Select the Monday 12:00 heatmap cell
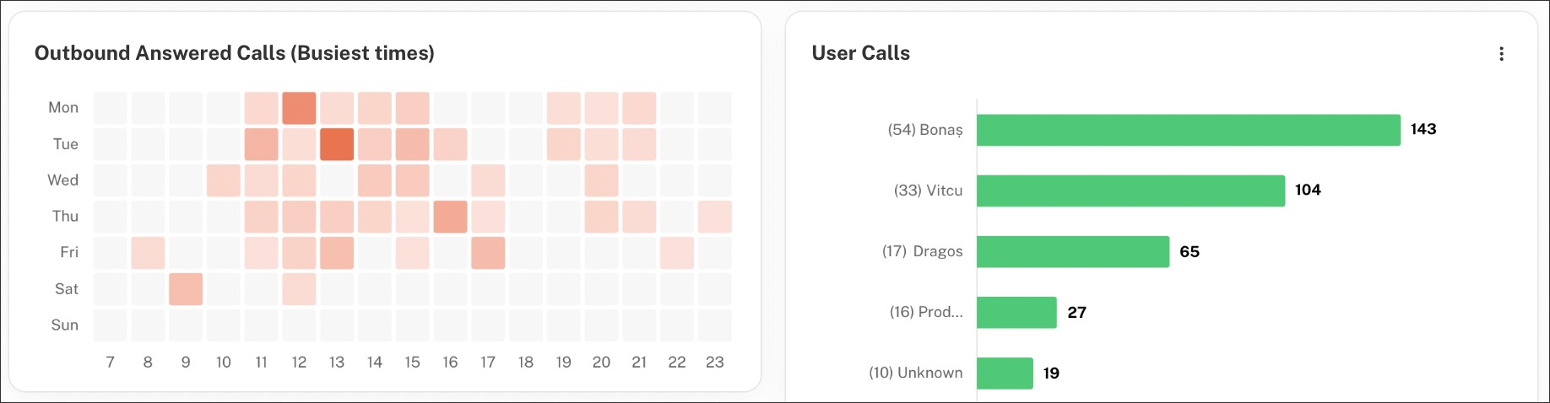1550x403 pixels. 299,108
